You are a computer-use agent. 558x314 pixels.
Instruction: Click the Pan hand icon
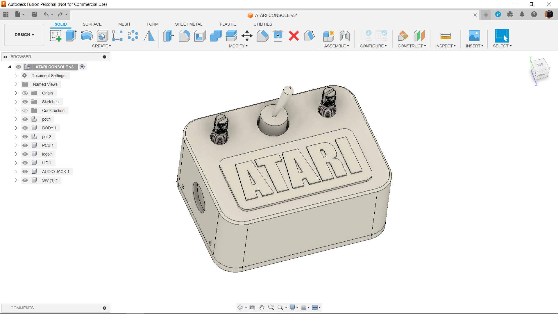(262, 307)
